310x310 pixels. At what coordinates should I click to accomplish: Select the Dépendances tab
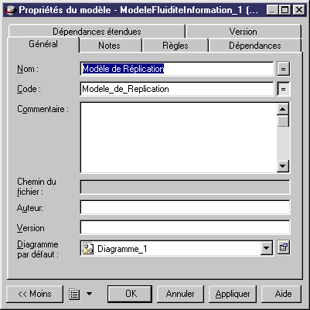(x=255, y=46)
